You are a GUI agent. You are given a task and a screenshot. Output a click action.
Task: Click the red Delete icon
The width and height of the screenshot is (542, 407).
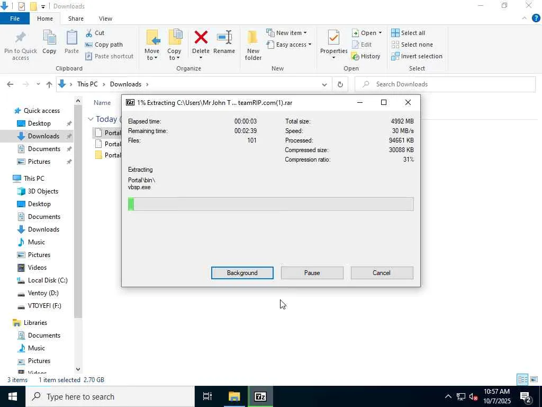click(201, 38)
